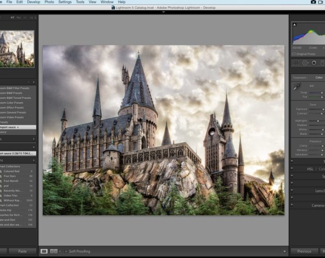Viewport: 325px width, 258px height.
Task: Open the Develop menu
Action: pos(34,2)
